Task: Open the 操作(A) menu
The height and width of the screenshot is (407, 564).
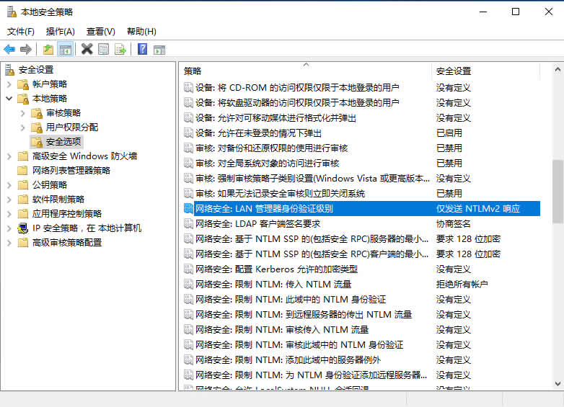Action: point(61,32)
